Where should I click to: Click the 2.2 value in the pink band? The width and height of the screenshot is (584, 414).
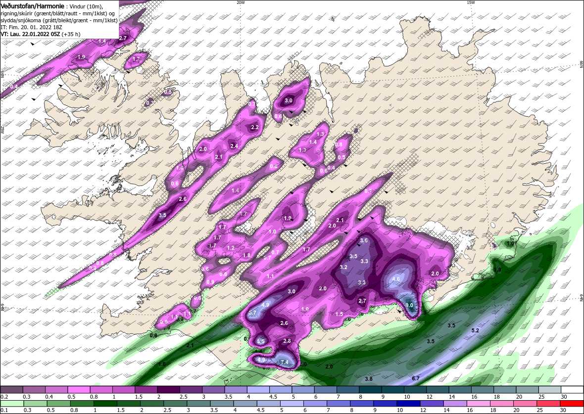pos(255,127)
